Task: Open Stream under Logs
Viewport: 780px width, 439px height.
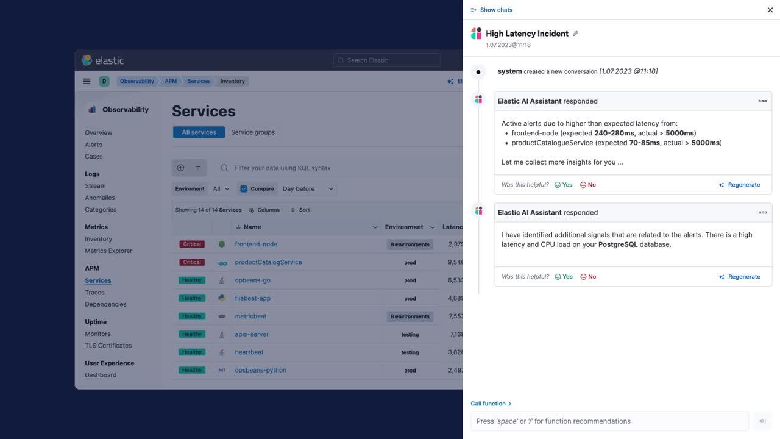Action: (95, 186)
